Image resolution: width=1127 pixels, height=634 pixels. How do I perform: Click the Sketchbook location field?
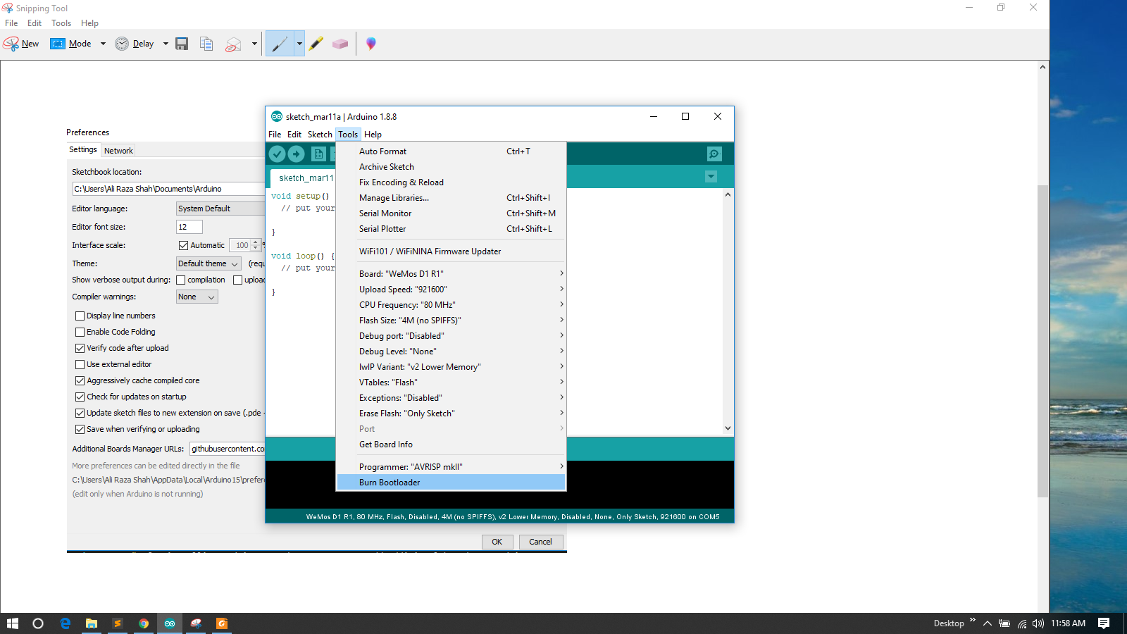168,189
